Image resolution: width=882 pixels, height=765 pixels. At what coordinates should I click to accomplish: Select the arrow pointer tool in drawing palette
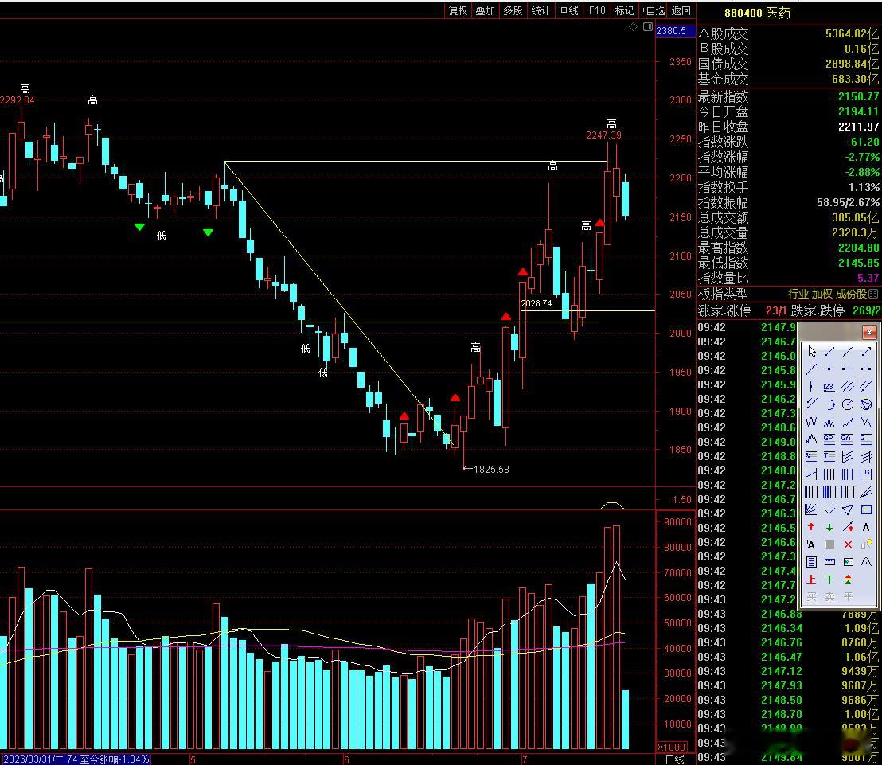click(x=812, y=352)
